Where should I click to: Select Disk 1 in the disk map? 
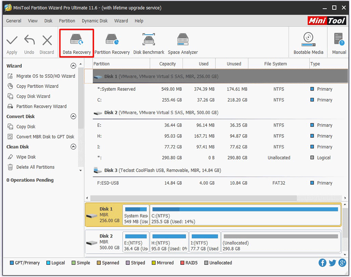104,215
